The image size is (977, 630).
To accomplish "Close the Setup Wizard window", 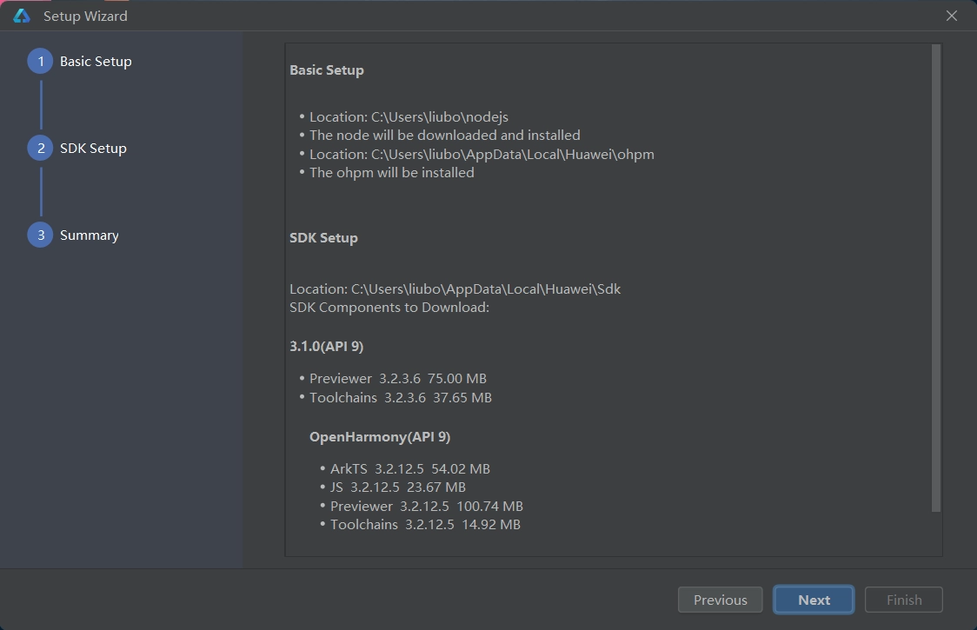I will pyautogui.click(x=952, y=16).
